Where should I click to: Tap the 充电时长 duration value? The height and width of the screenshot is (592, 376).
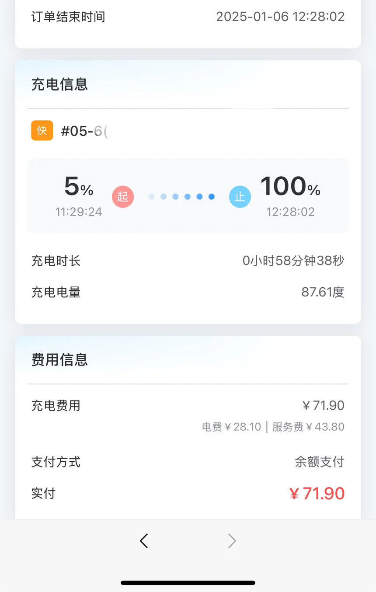[293, 261]
